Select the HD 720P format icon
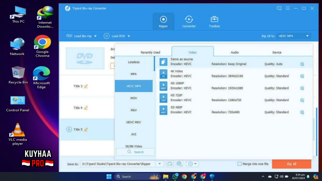The height and width of the screenshot is (181, 322). (164, 98)
